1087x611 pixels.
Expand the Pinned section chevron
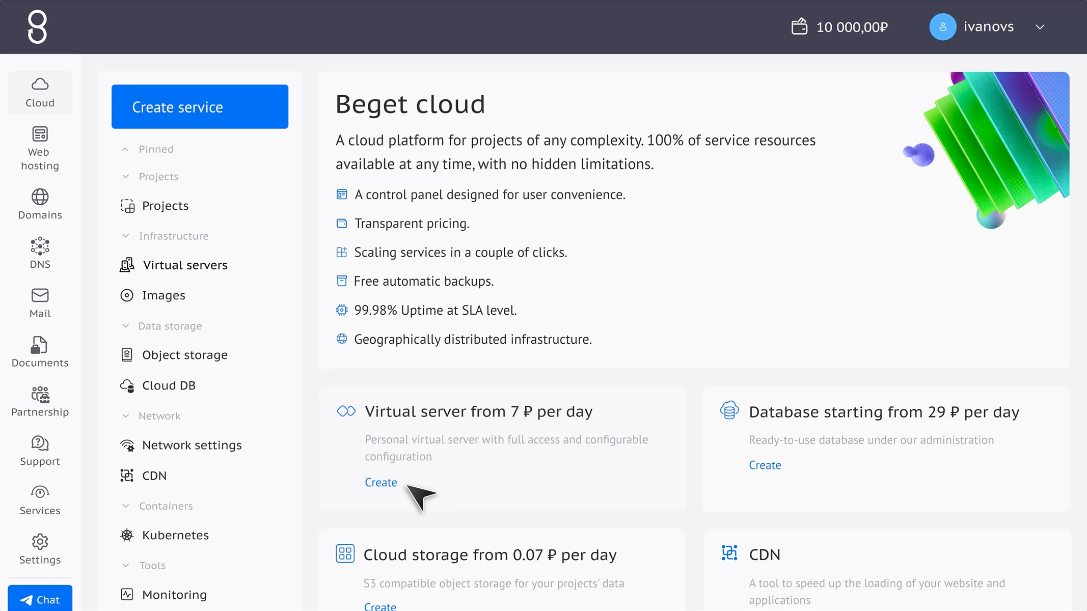pyautogui.click(x=125, y=149)
